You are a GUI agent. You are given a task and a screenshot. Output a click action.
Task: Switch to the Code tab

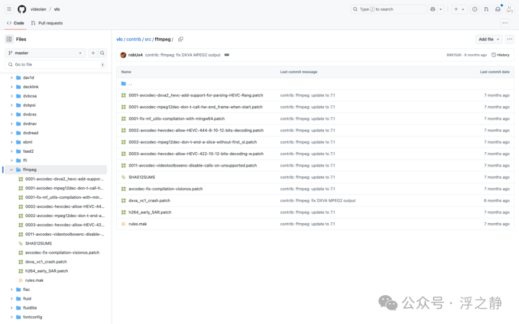(15, 23)
